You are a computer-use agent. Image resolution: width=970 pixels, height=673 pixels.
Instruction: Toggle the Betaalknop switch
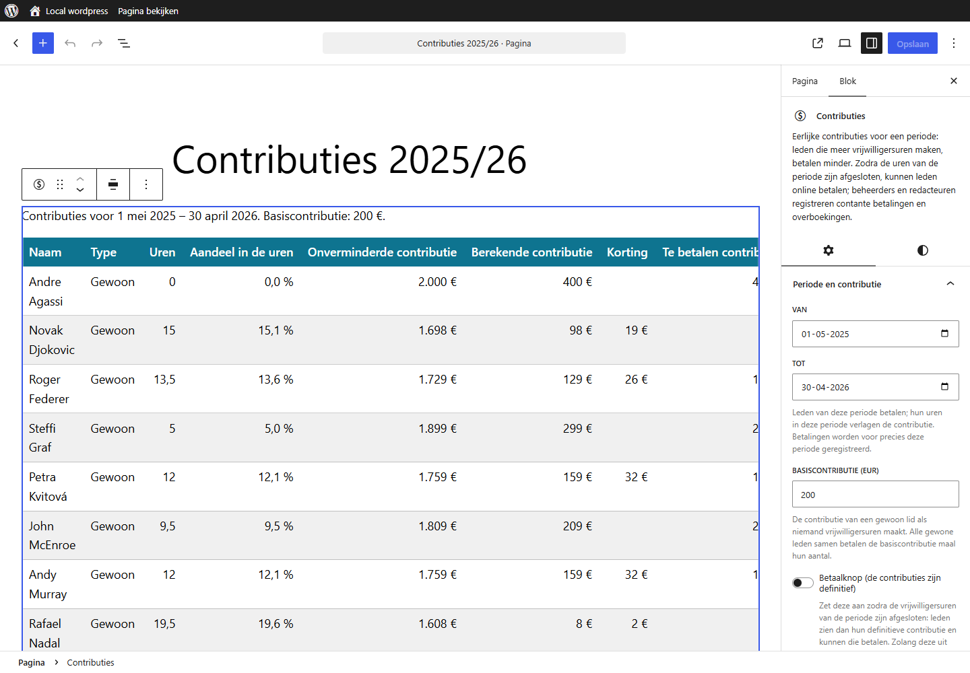coord(803,583)
